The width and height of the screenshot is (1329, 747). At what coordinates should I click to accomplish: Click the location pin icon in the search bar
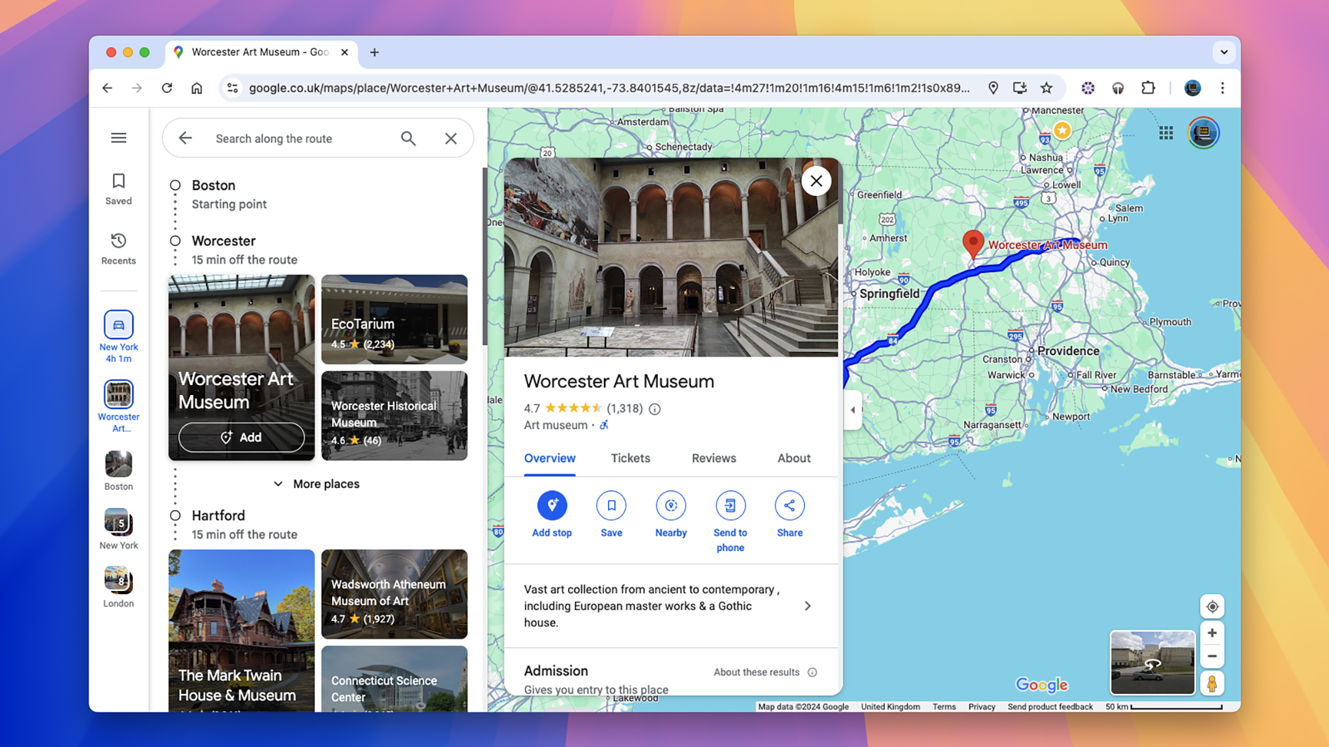994,88
